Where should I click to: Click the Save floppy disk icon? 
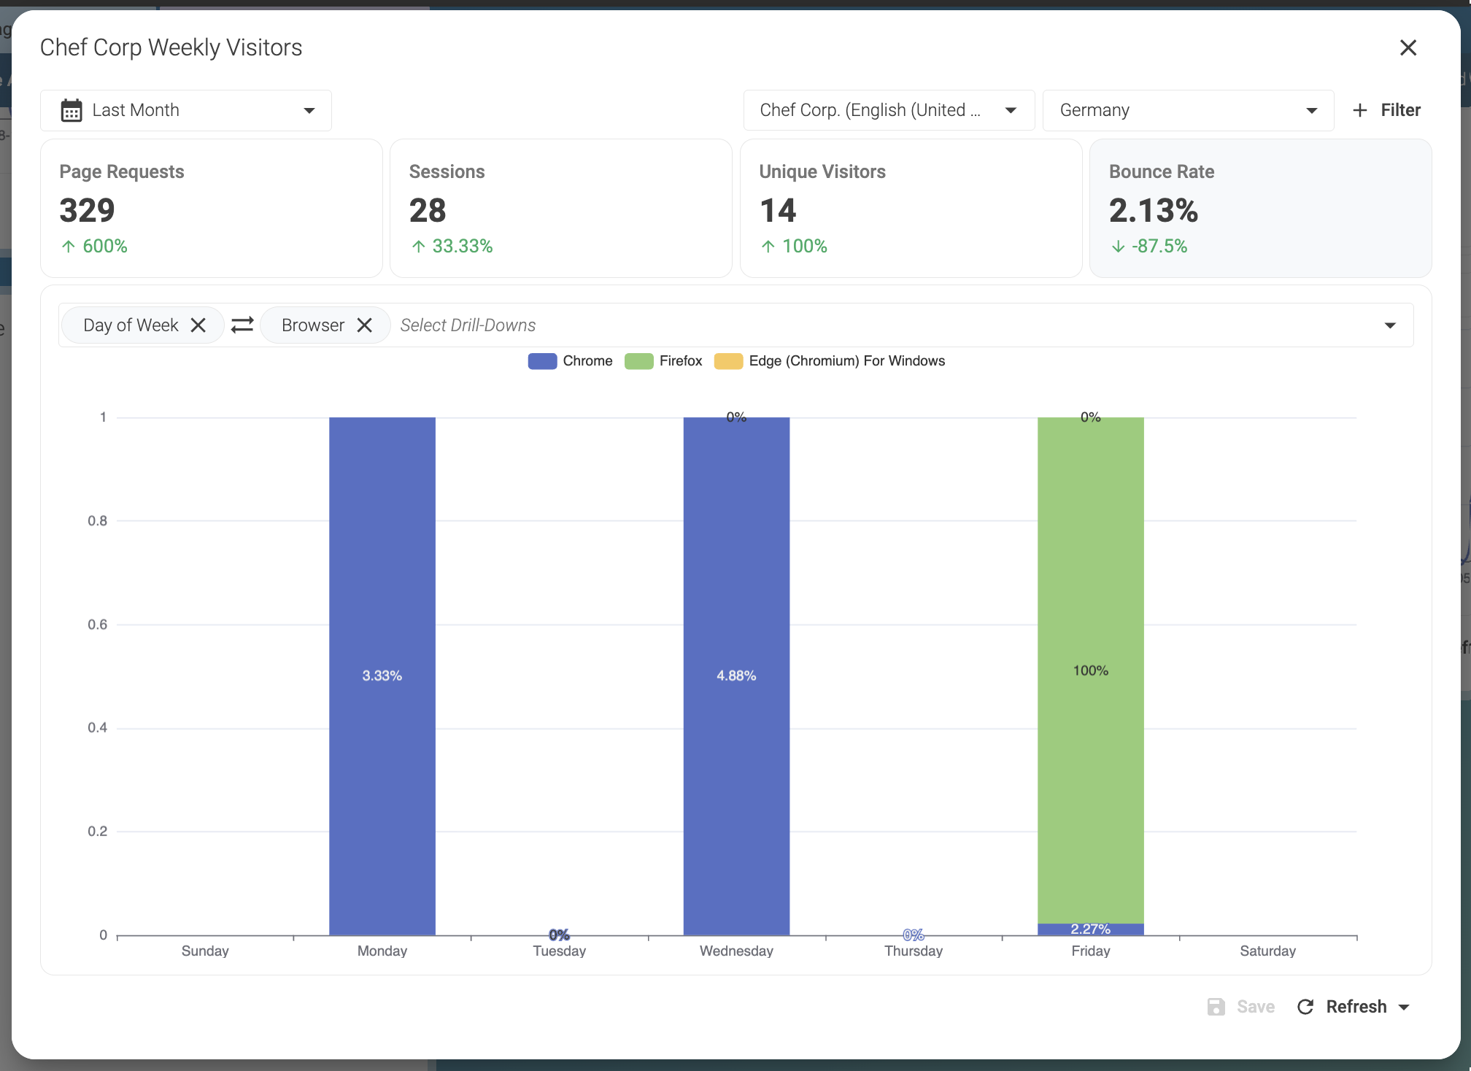pyautogui.click(x=1216, y=1007)
